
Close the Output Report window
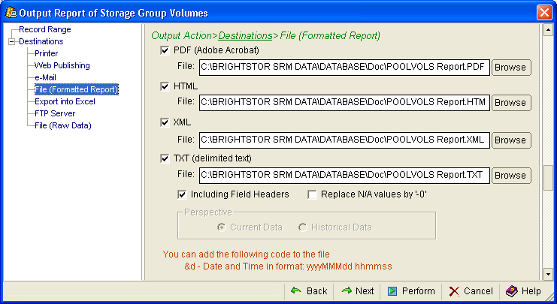544,13
